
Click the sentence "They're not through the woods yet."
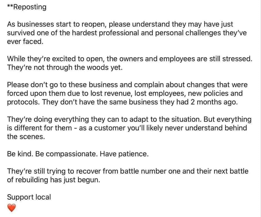[x=65, y=67]
